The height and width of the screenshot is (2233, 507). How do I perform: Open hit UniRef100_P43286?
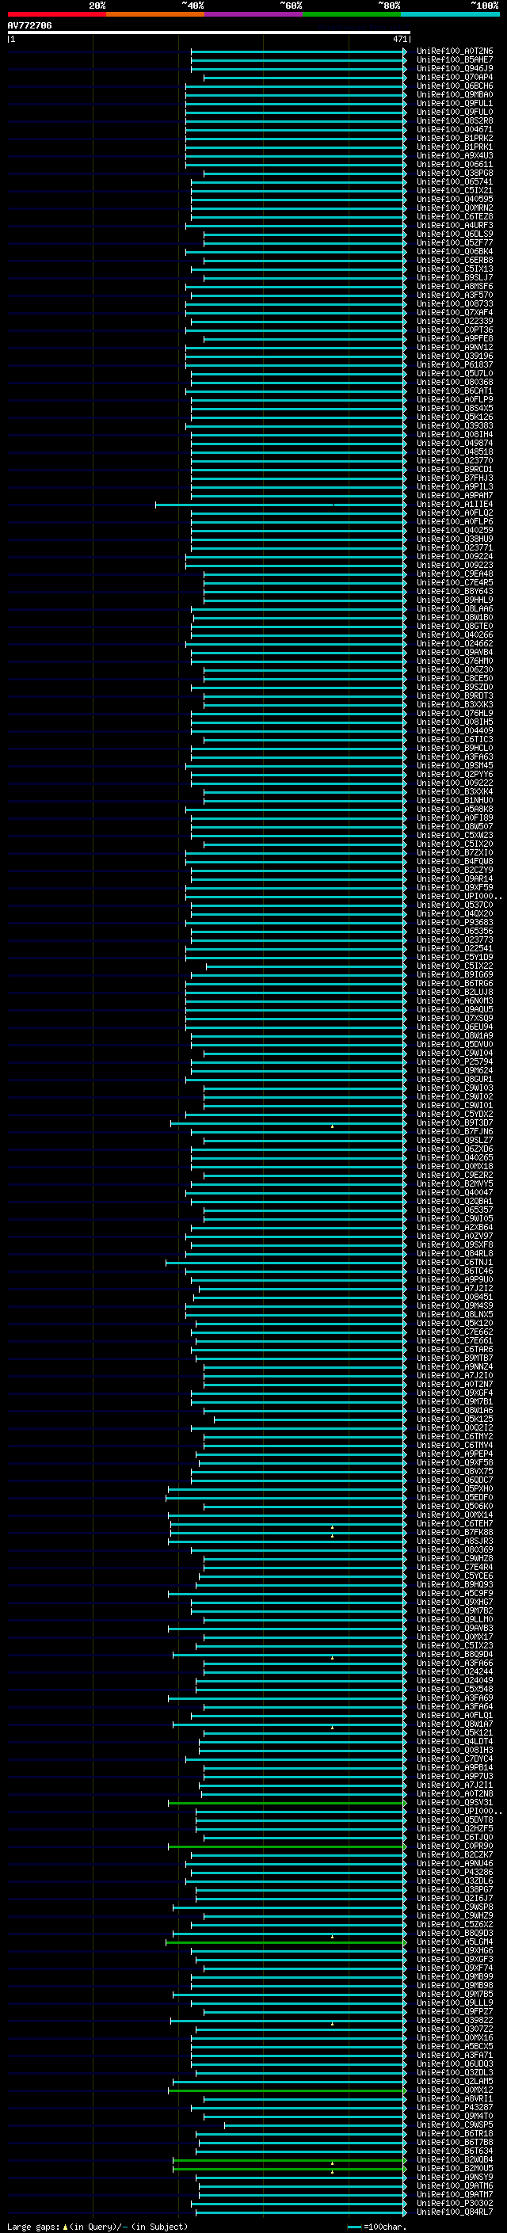pos(454,1872)
